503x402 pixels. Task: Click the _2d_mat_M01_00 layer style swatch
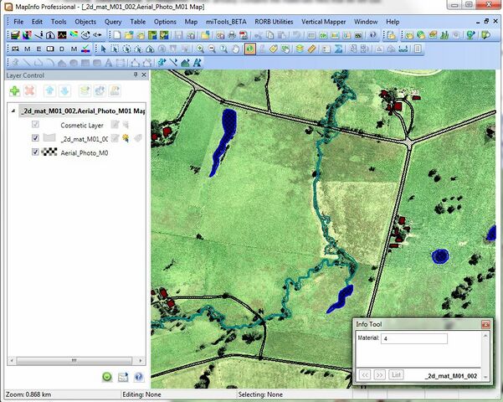(50, 138)
